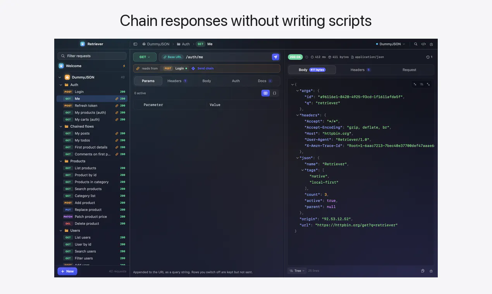
Task: Collapse the "tags" JSON array node
Action: 303,170
